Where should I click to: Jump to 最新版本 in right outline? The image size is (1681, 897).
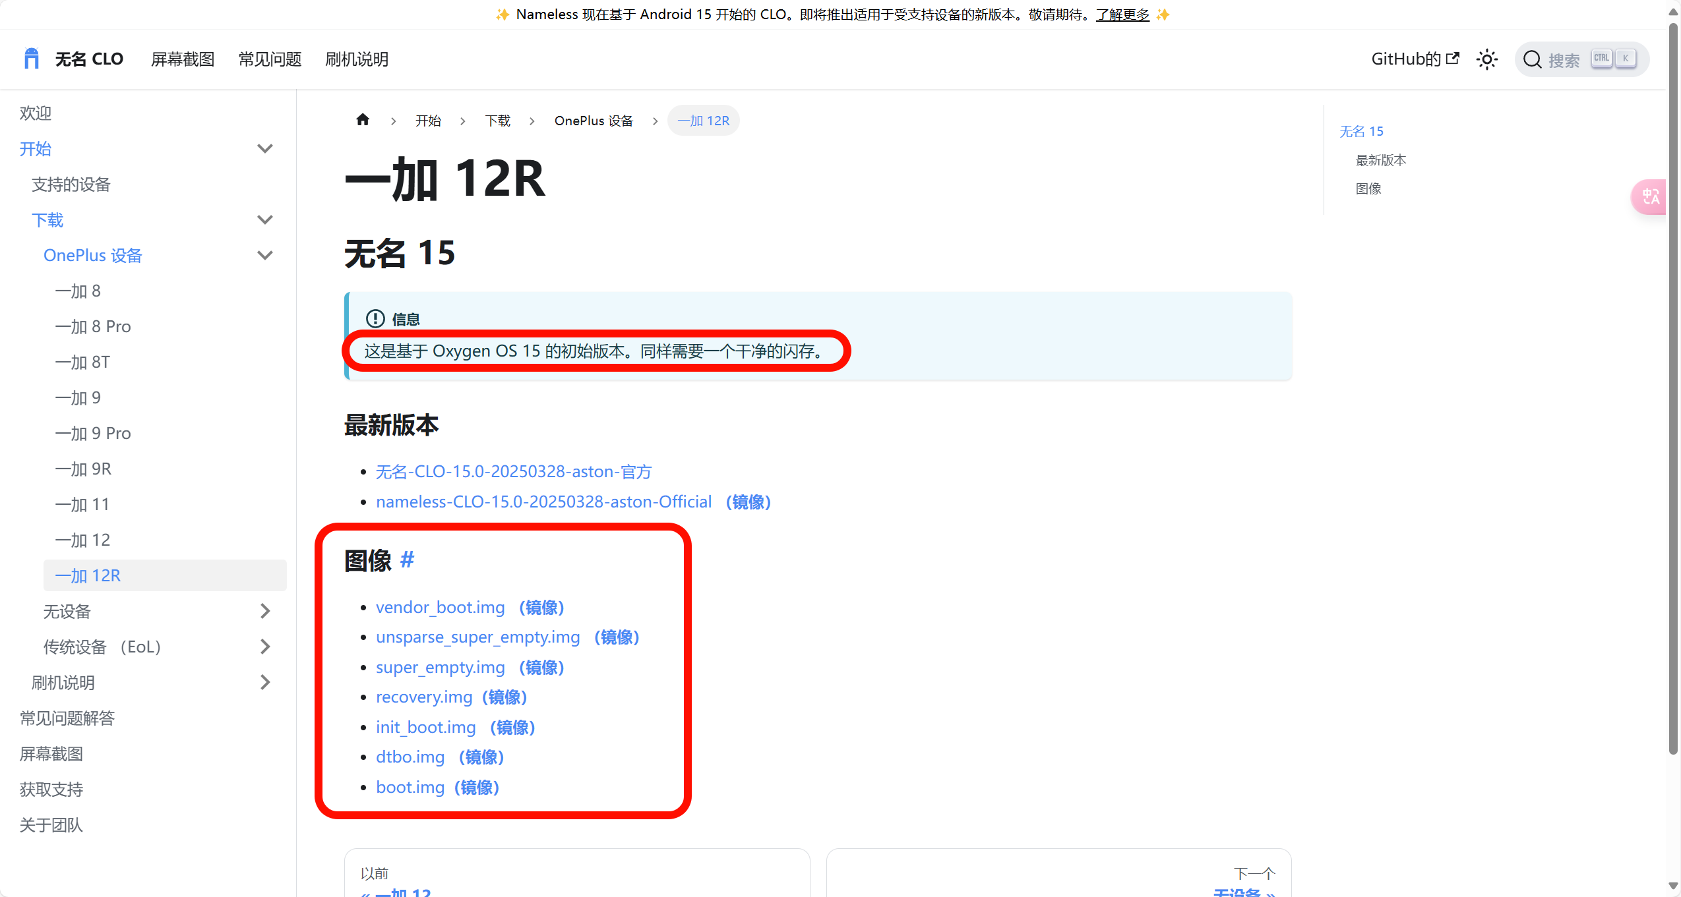(x=1380, y=160)
